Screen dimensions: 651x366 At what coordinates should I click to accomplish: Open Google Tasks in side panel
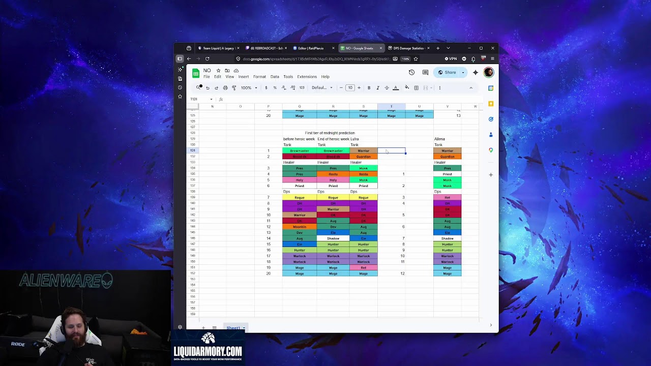tap(491, 119)
